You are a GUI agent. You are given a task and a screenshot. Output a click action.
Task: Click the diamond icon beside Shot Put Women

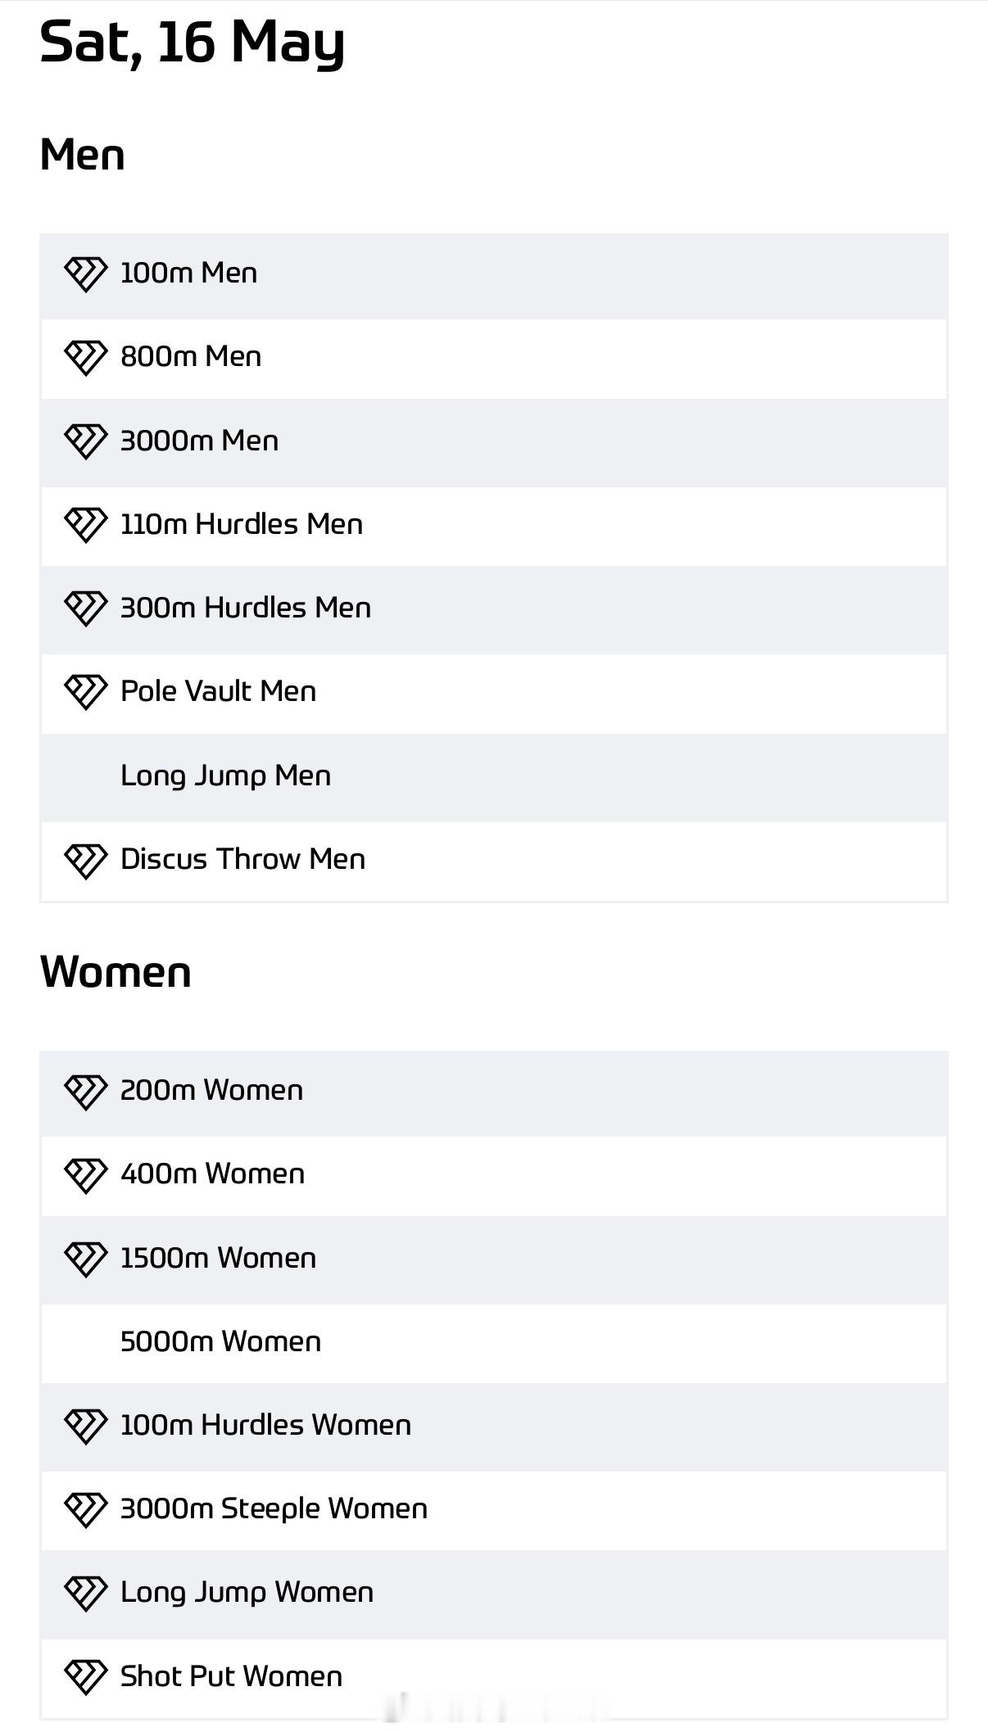(x=85, y=1676)
